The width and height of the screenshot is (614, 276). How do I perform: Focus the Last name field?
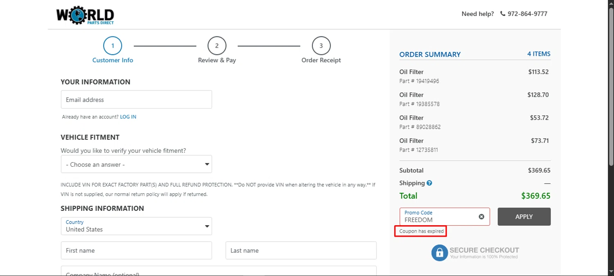301,250
